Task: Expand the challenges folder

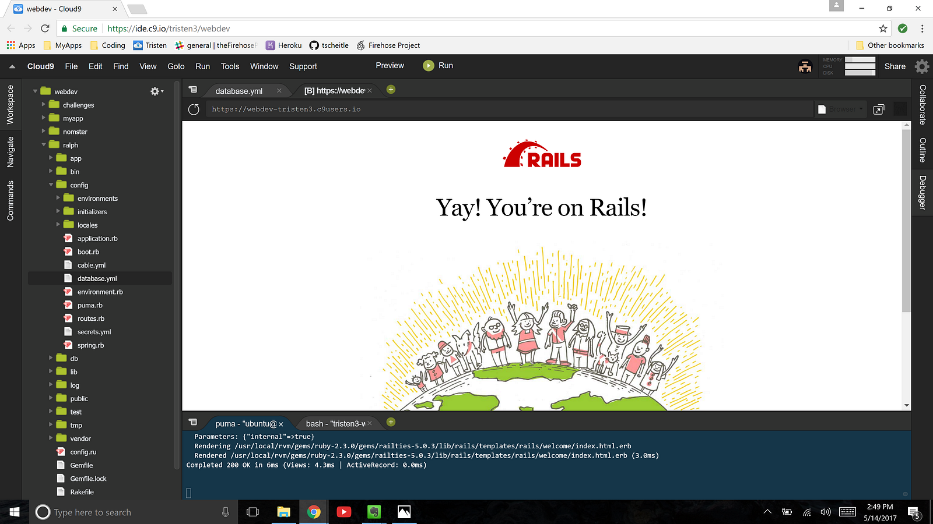Action: coord(43,105)
